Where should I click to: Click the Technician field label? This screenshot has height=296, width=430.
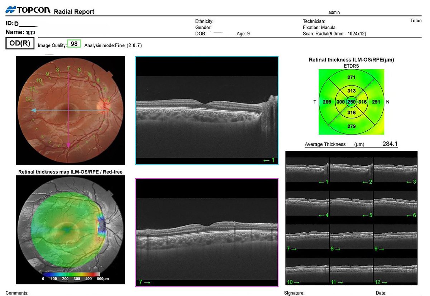[314, 21]
